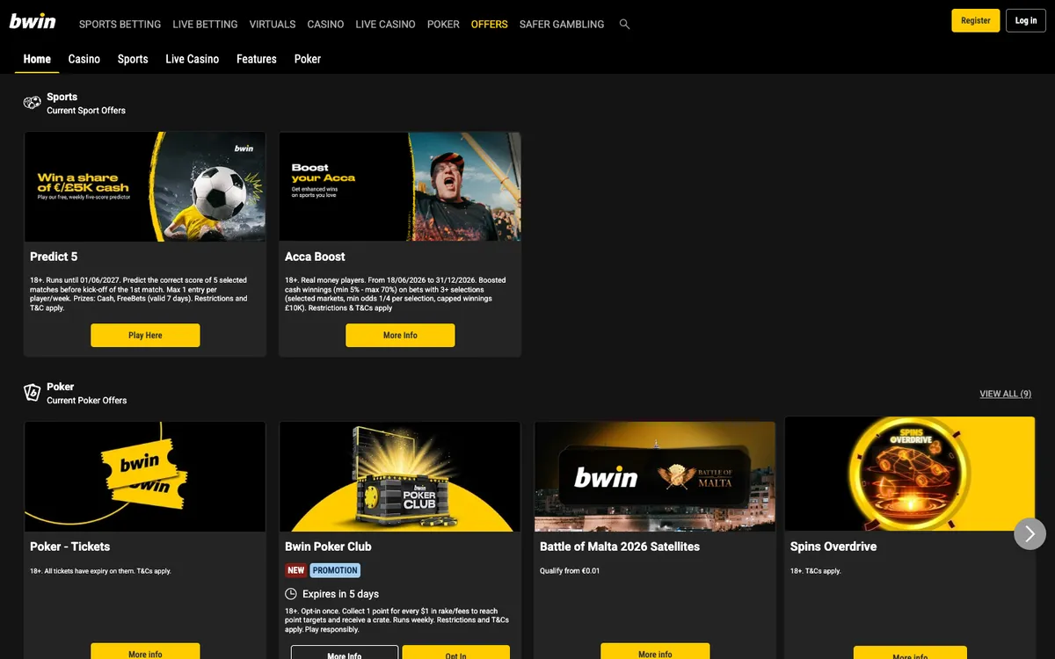This screenshot has width=1055, height=659.
Task: Open the Predict 5 football banner image
Action: pos(145,187)
